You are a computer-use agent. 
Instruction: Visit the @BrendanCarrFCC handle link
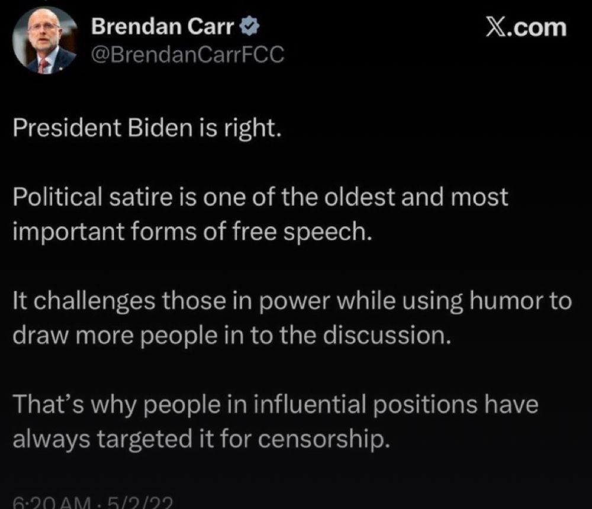[x=188, y=54]
